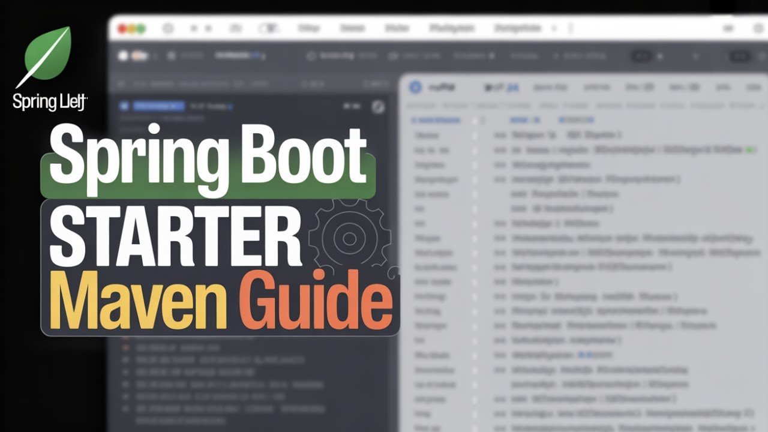Click the blue circular icon in light panel header
The width and height of the screenshot is (768, 432).
pyautogui.click(x=415, y=88)
